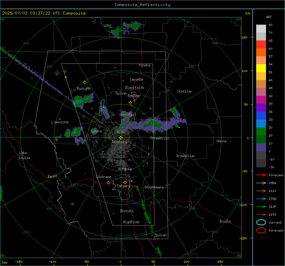Click the RockyMH label
This screenshot has width=285, height=266.
click(x=84, y=89)
